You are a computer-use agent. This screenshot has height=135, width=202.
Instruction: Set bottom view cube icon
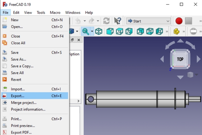(150, 31)
